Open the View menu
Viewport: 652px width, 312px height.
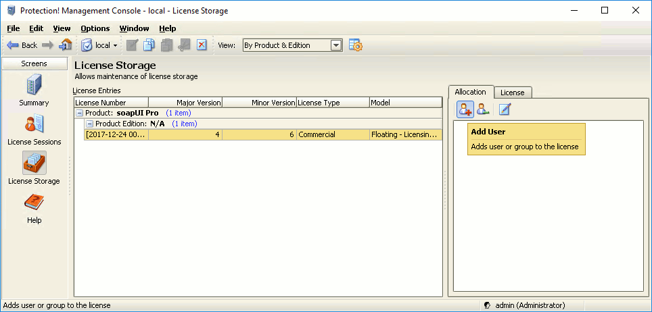click(62, 28)
